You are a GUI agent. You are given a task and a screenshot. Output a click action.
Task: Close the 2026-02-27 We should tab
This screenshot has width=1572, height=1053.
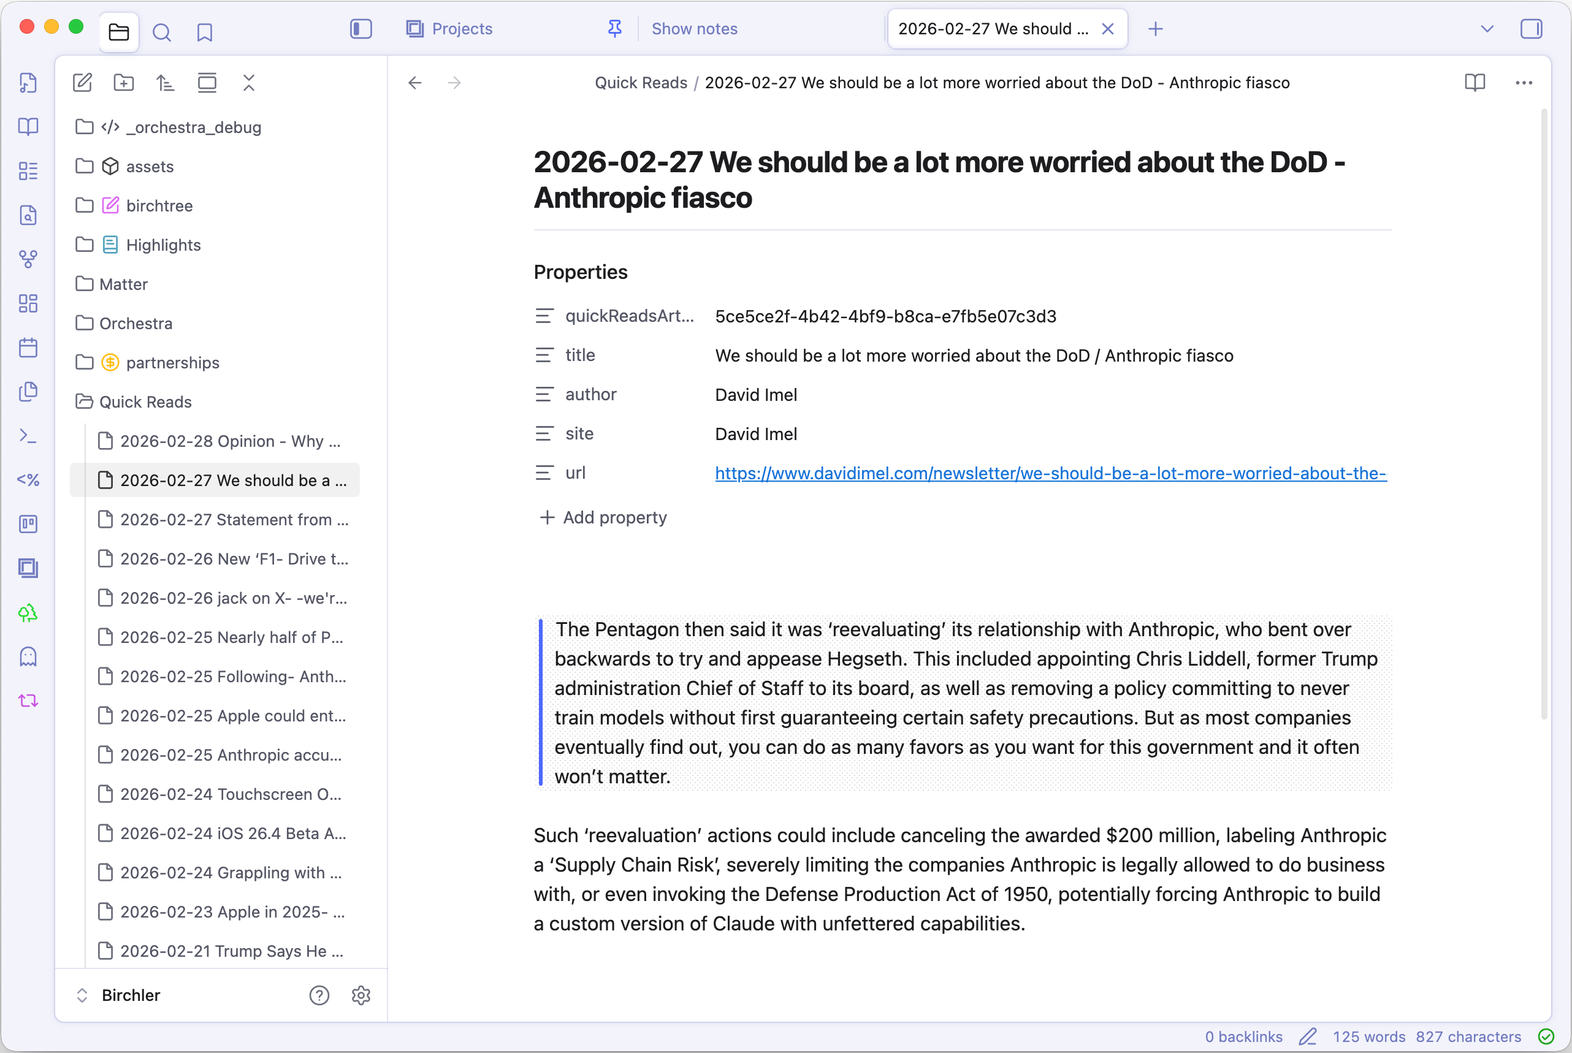[1108, 29]
